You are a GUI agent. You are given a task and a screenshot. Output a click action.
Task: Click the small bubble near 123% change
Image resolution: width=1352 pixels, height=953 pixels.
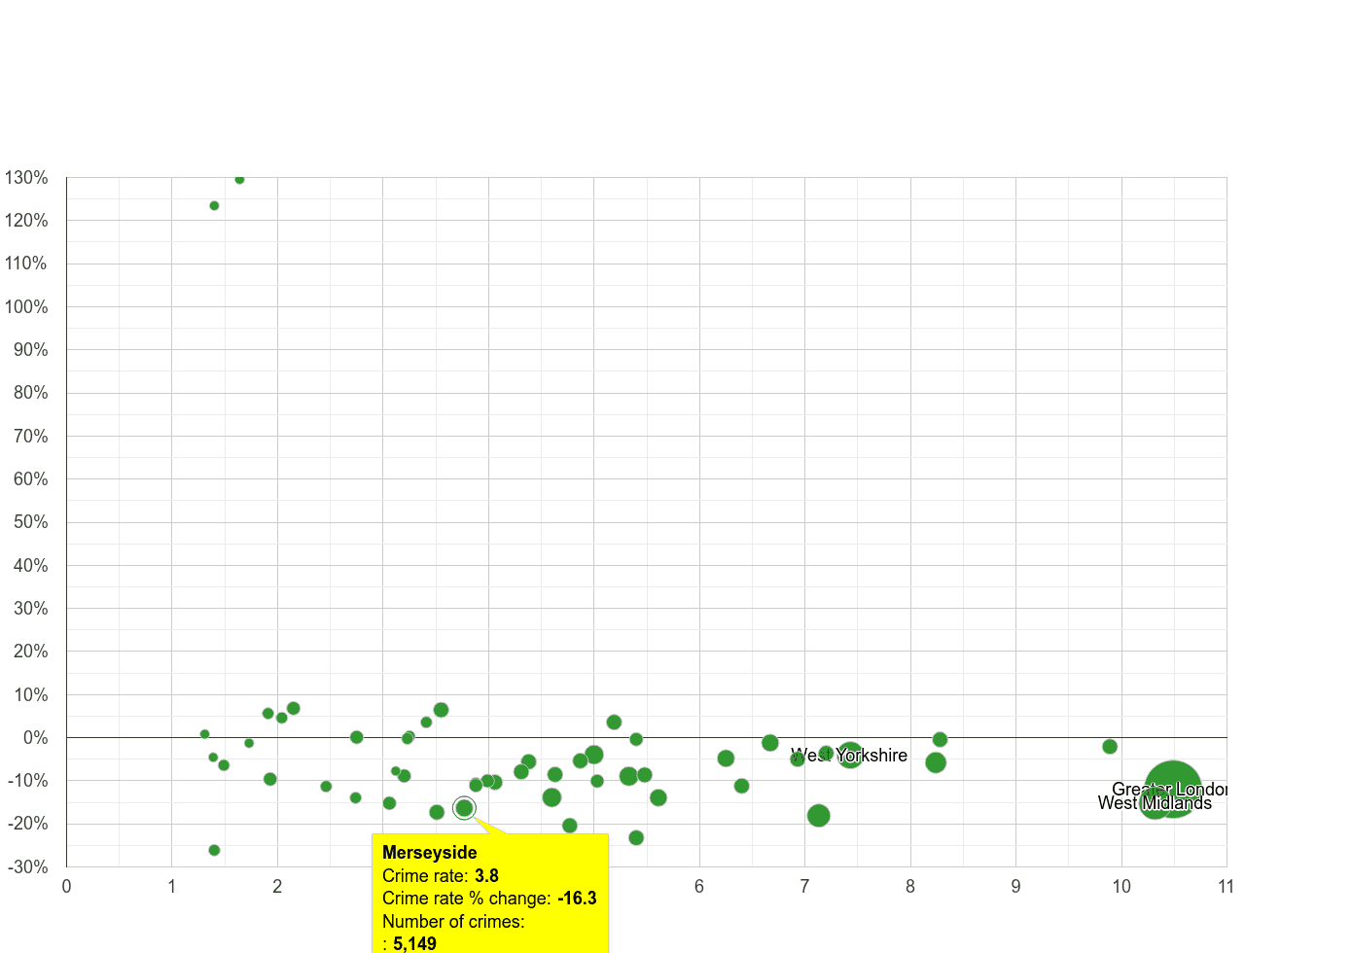(214, 206)
